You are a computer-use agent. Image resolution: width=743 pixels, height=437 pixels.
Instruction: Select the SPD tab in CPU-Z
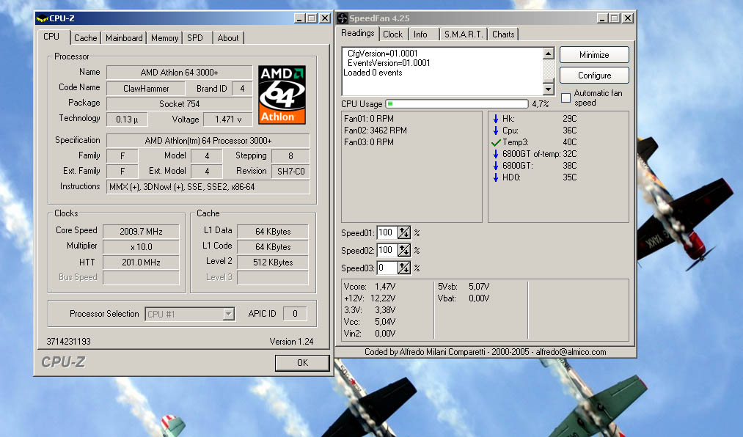(195, 38)
